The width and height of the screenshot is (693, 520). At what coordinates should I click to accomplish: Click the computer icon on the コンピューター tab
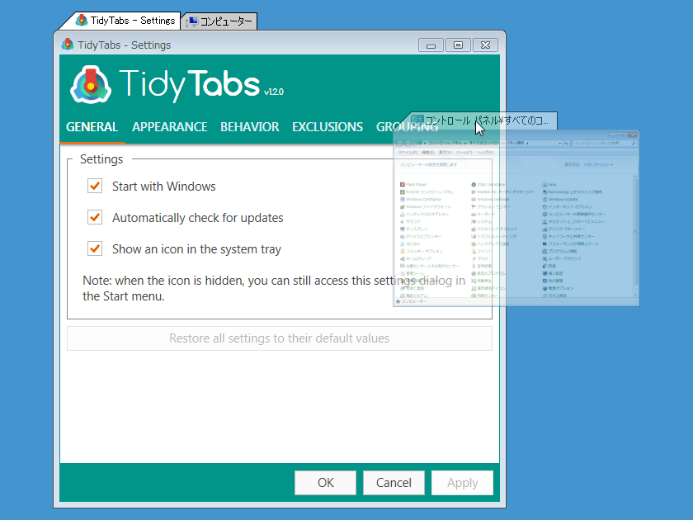(x=191, y=21)
